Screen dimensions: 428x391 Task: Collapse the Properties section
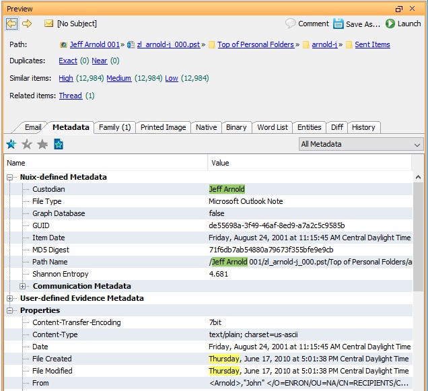click(x=11, y=310)
